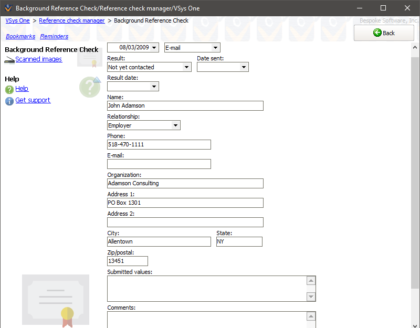Open the Scanned images link
The image size is (420, 328).
pos(38,59)
